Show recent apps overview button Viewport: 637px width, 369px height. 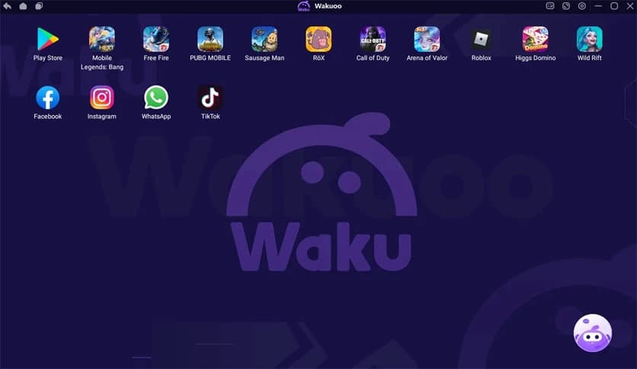point(39,6)
